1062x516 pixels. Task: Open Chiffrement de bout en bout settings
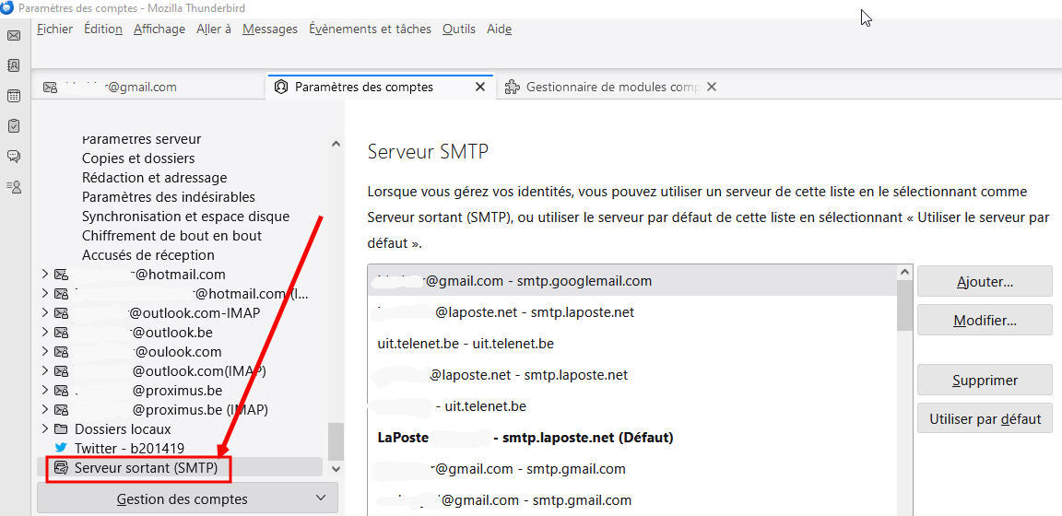pyautogui.click(x=172, y=236)
